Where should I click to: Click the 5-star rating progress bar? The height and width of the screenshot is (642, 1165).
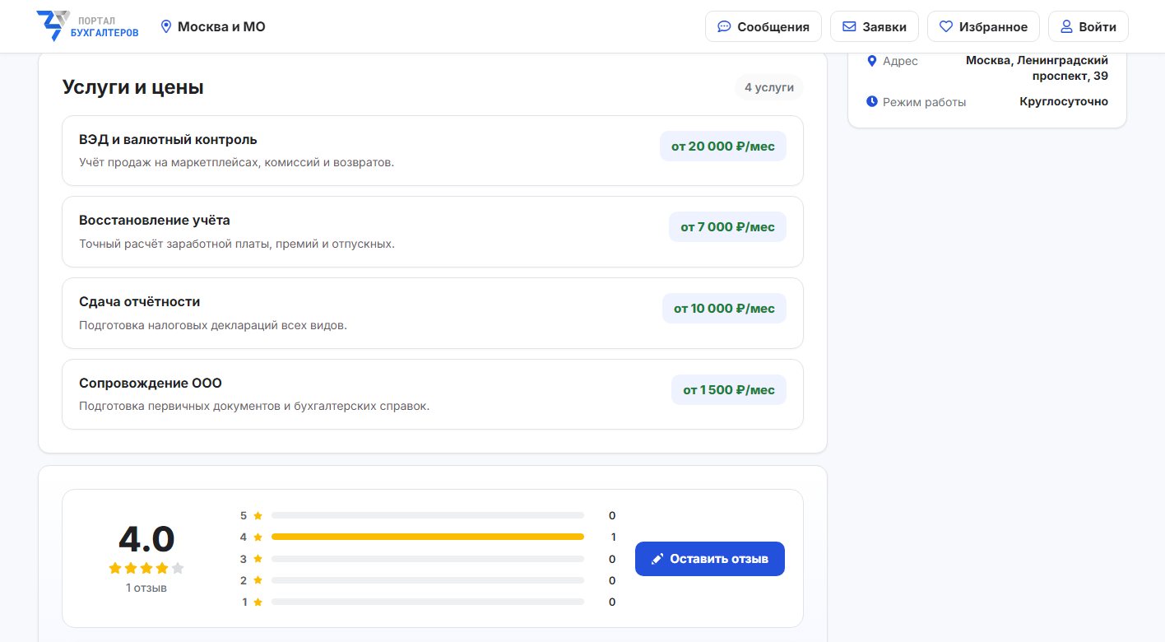click(x=428, y=515)
